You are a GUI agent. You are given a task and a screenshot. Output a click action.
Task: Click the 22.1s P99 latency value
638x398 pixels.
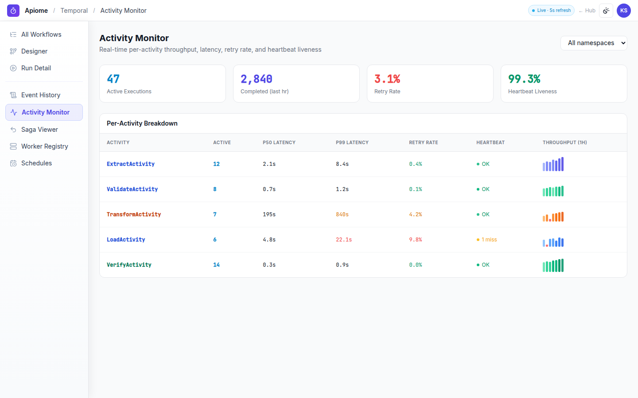[x=344, y=240]
